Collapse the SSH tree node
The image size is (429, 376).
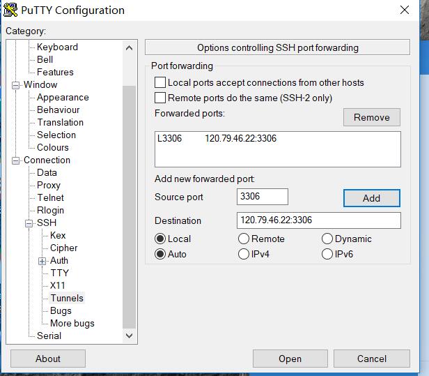click(29, 223)
